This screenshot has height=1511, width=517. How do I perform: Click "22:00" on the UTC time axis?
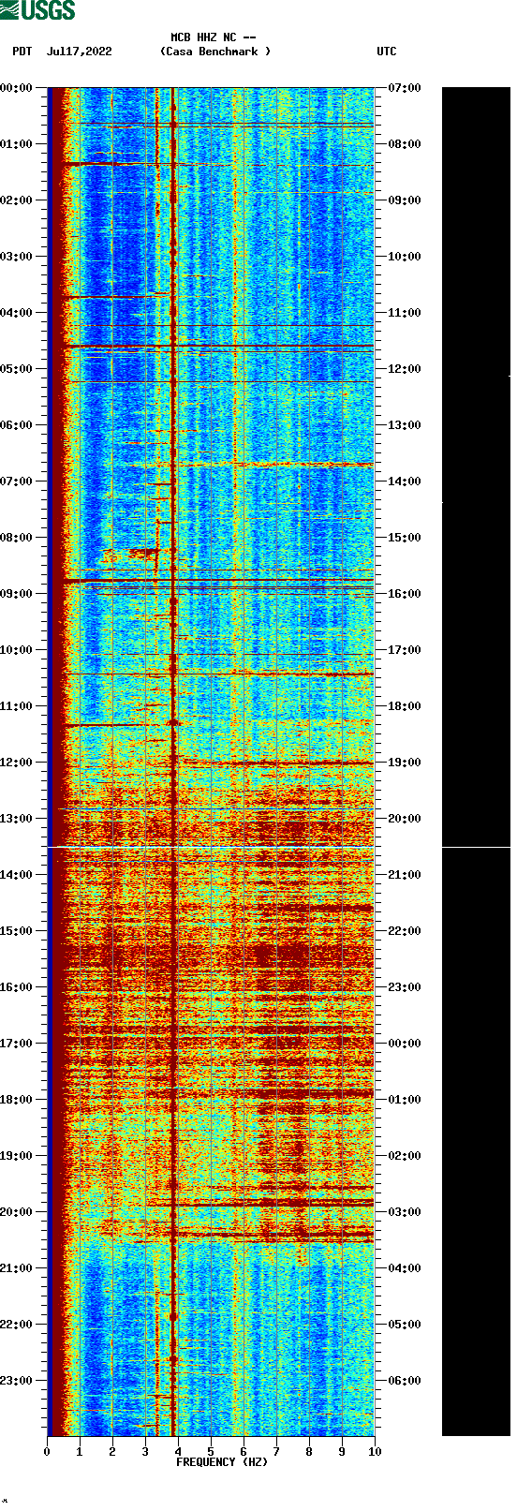[x=405, y=931]
